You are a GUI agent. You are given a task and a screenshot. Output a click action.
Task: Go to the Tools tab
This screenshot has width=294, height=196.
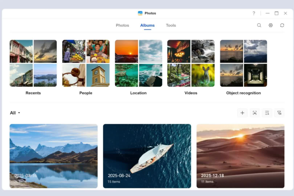(171, 25)
